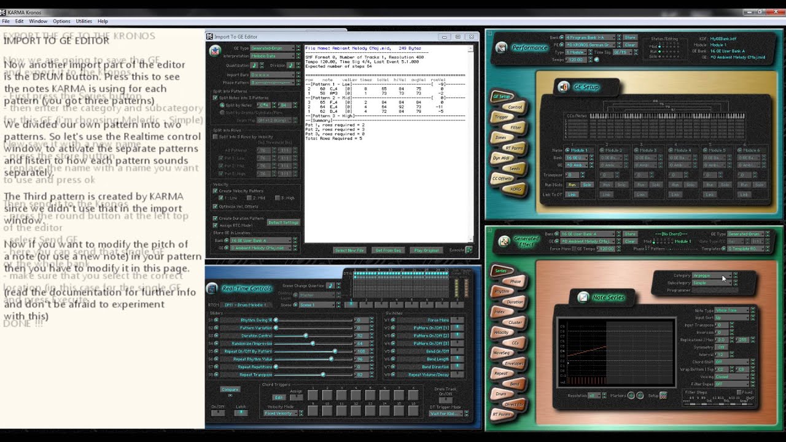Switch to the Trigger page in Performance
The height and width of the screenshot is (442, 786).
pyautogui.click(x=502, y=117)
